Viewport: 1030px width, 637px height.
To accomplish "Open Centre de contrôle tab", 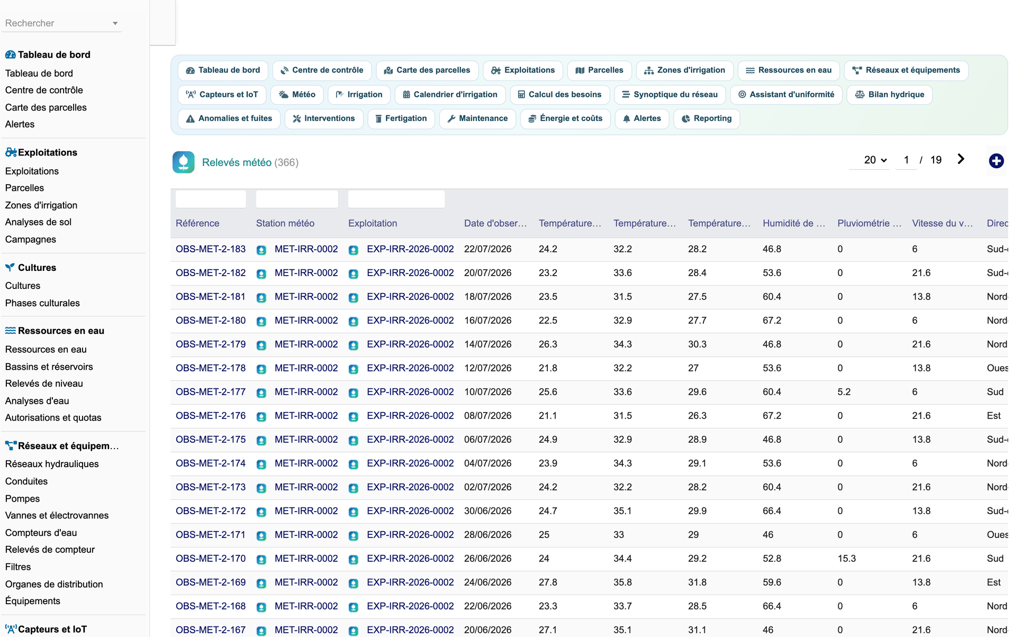I will (x=322, y=70).
